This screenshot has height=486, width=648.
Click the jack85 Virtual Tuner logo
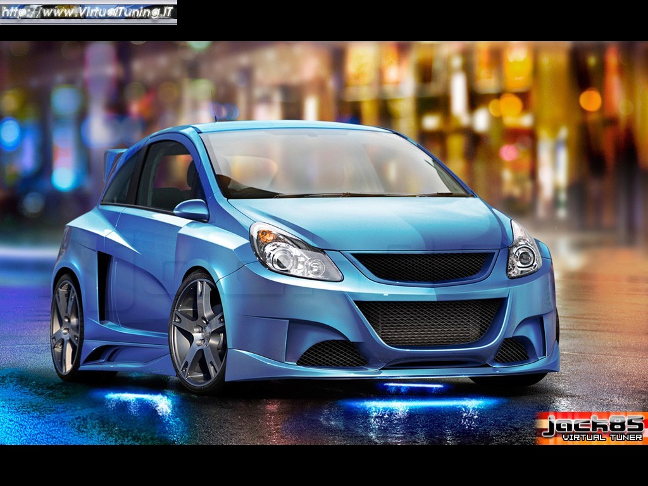pos(592,428)
